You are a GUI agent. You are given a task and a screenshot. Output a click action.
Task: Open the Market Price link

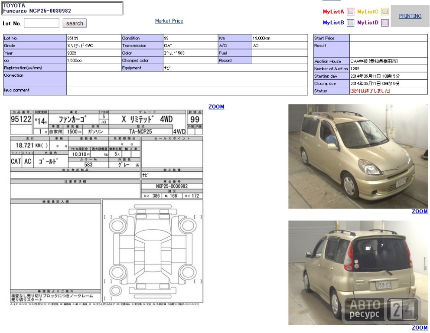tap(169, 21)
